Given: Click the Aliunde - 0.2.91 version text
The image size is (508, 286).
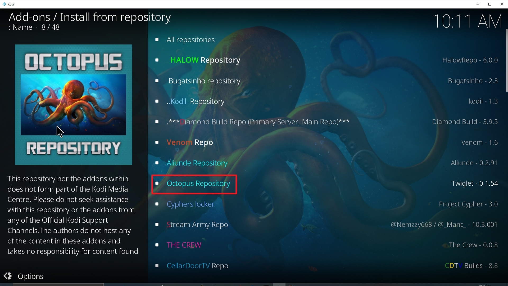Looking at the screenshot, I should click(474, 163).
